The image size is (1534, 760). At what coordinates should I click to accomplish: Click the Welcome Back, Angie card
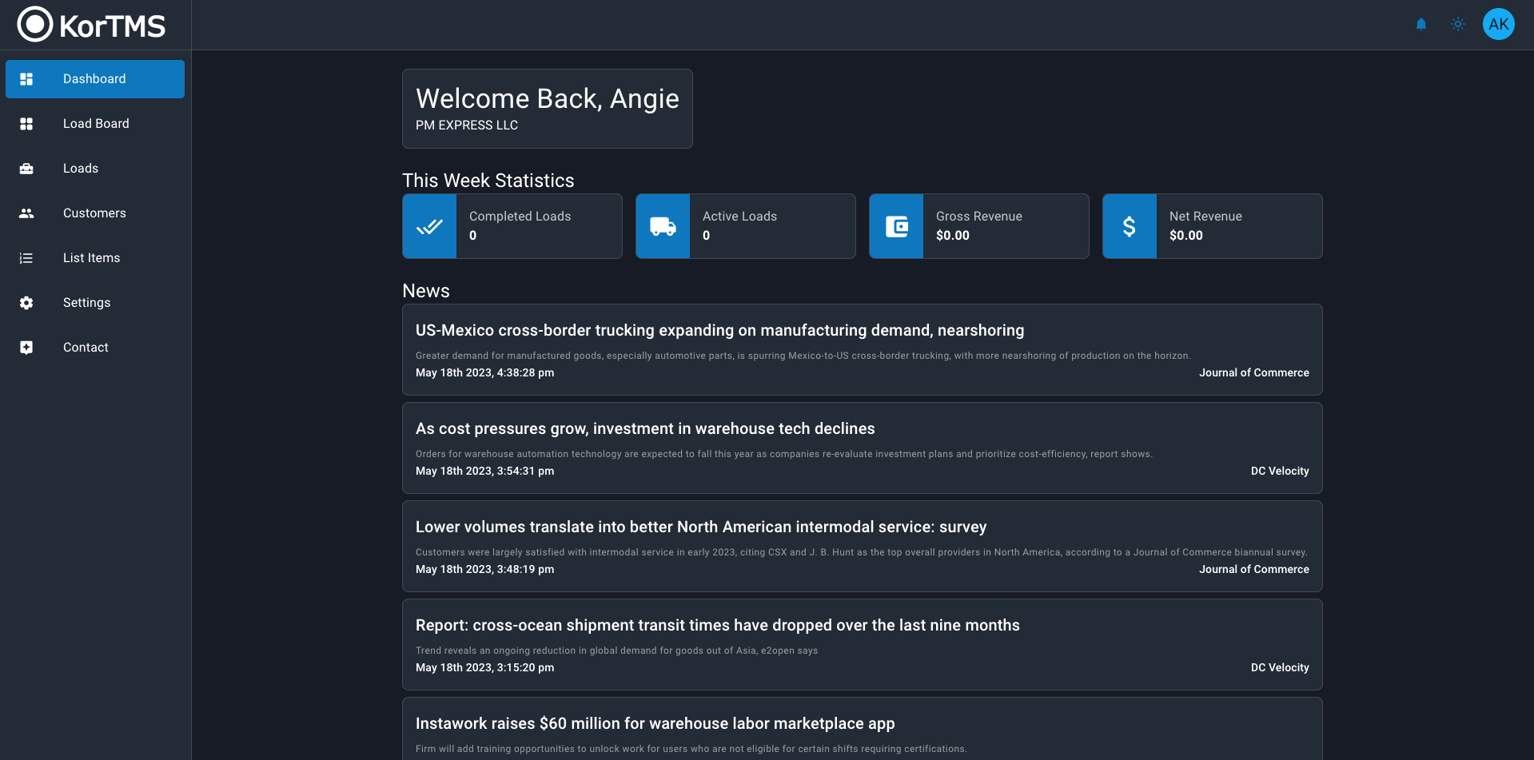point(547,109)
